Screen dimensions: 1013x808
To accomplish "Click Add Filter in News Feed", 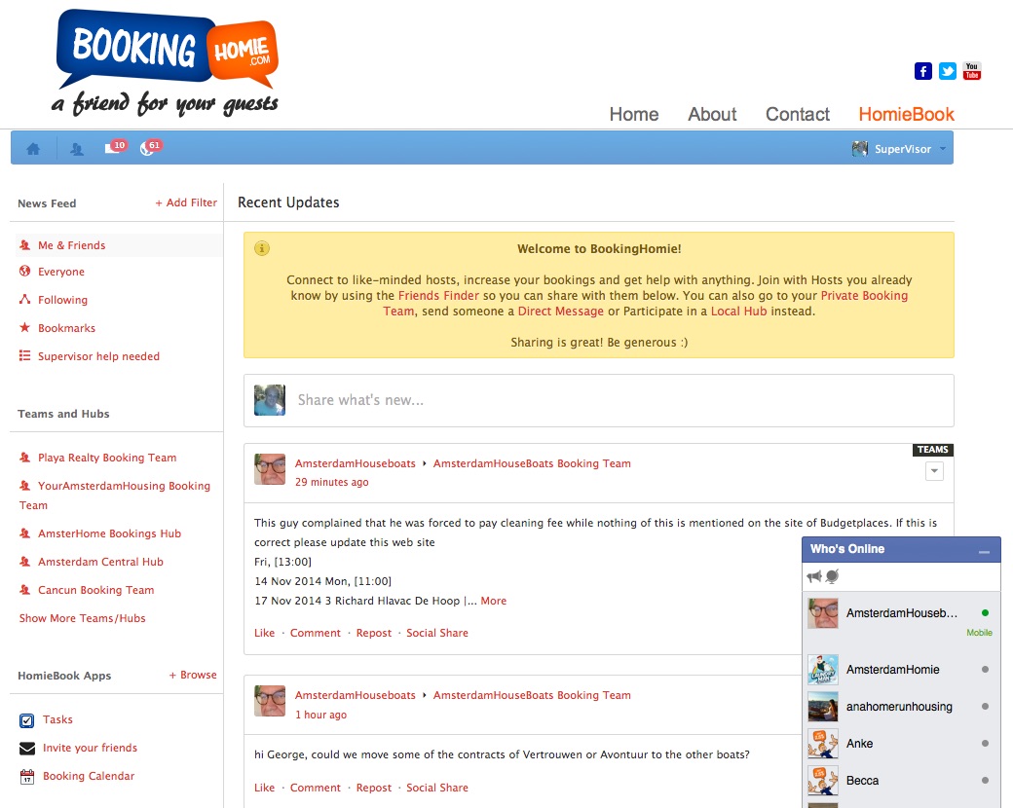I will [186, 202].
